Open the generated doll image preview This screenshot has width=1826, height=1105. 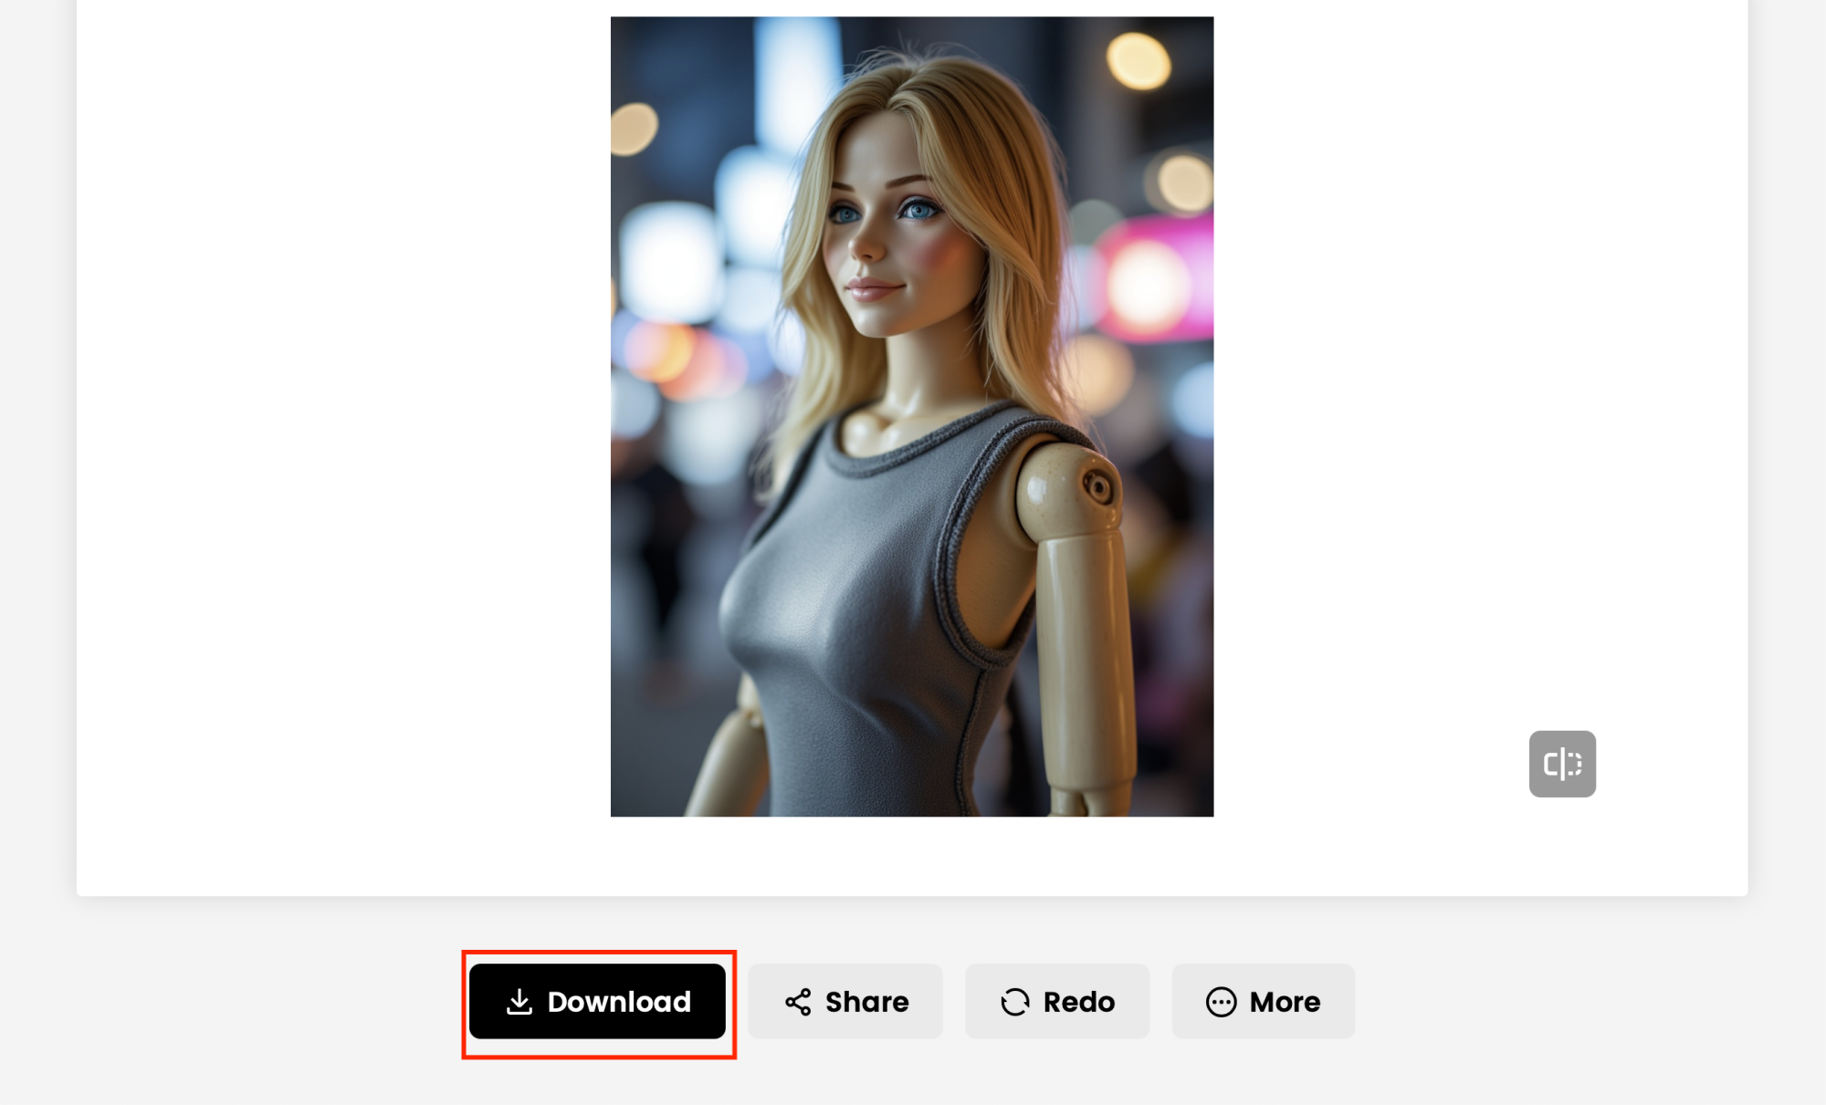tap(911, 416)
